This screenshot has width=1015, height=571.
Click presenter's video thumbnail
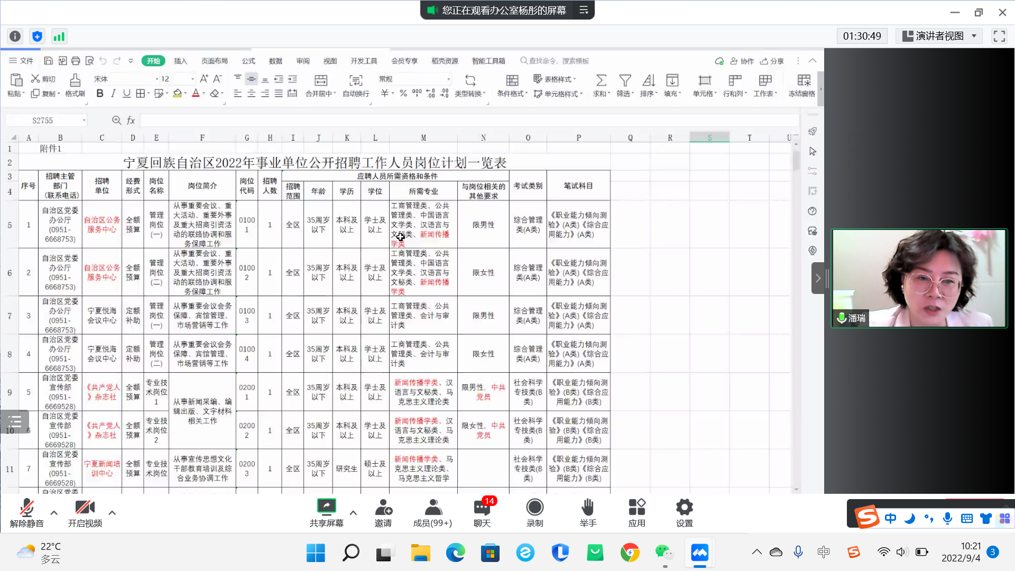click(919, 278)
